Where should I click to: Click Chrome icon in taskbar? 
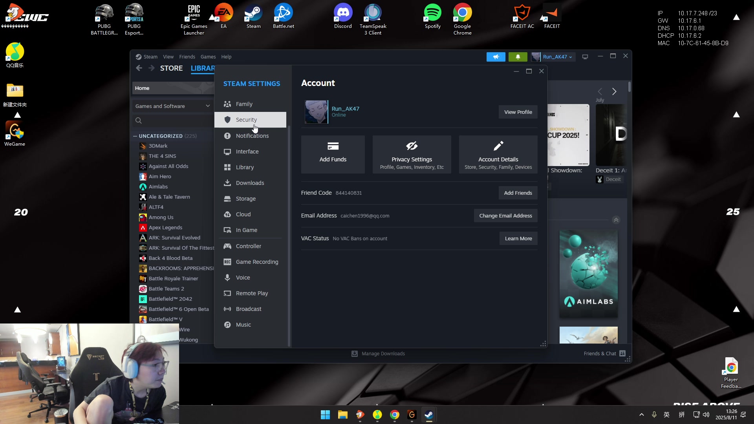394,415
